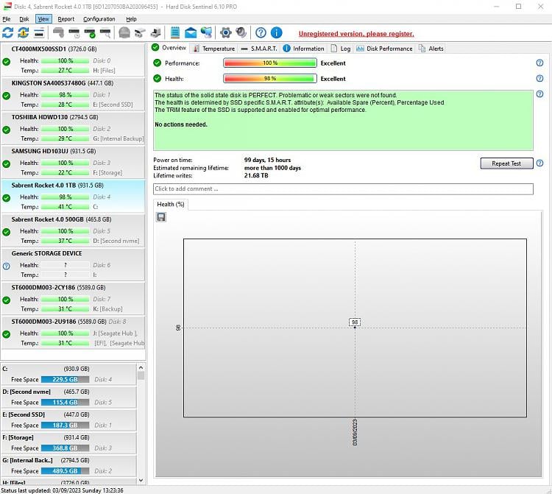Select the ST6000DM003-2CY186 disk
This screenshot has width=552, height=494.
(73, 298)
